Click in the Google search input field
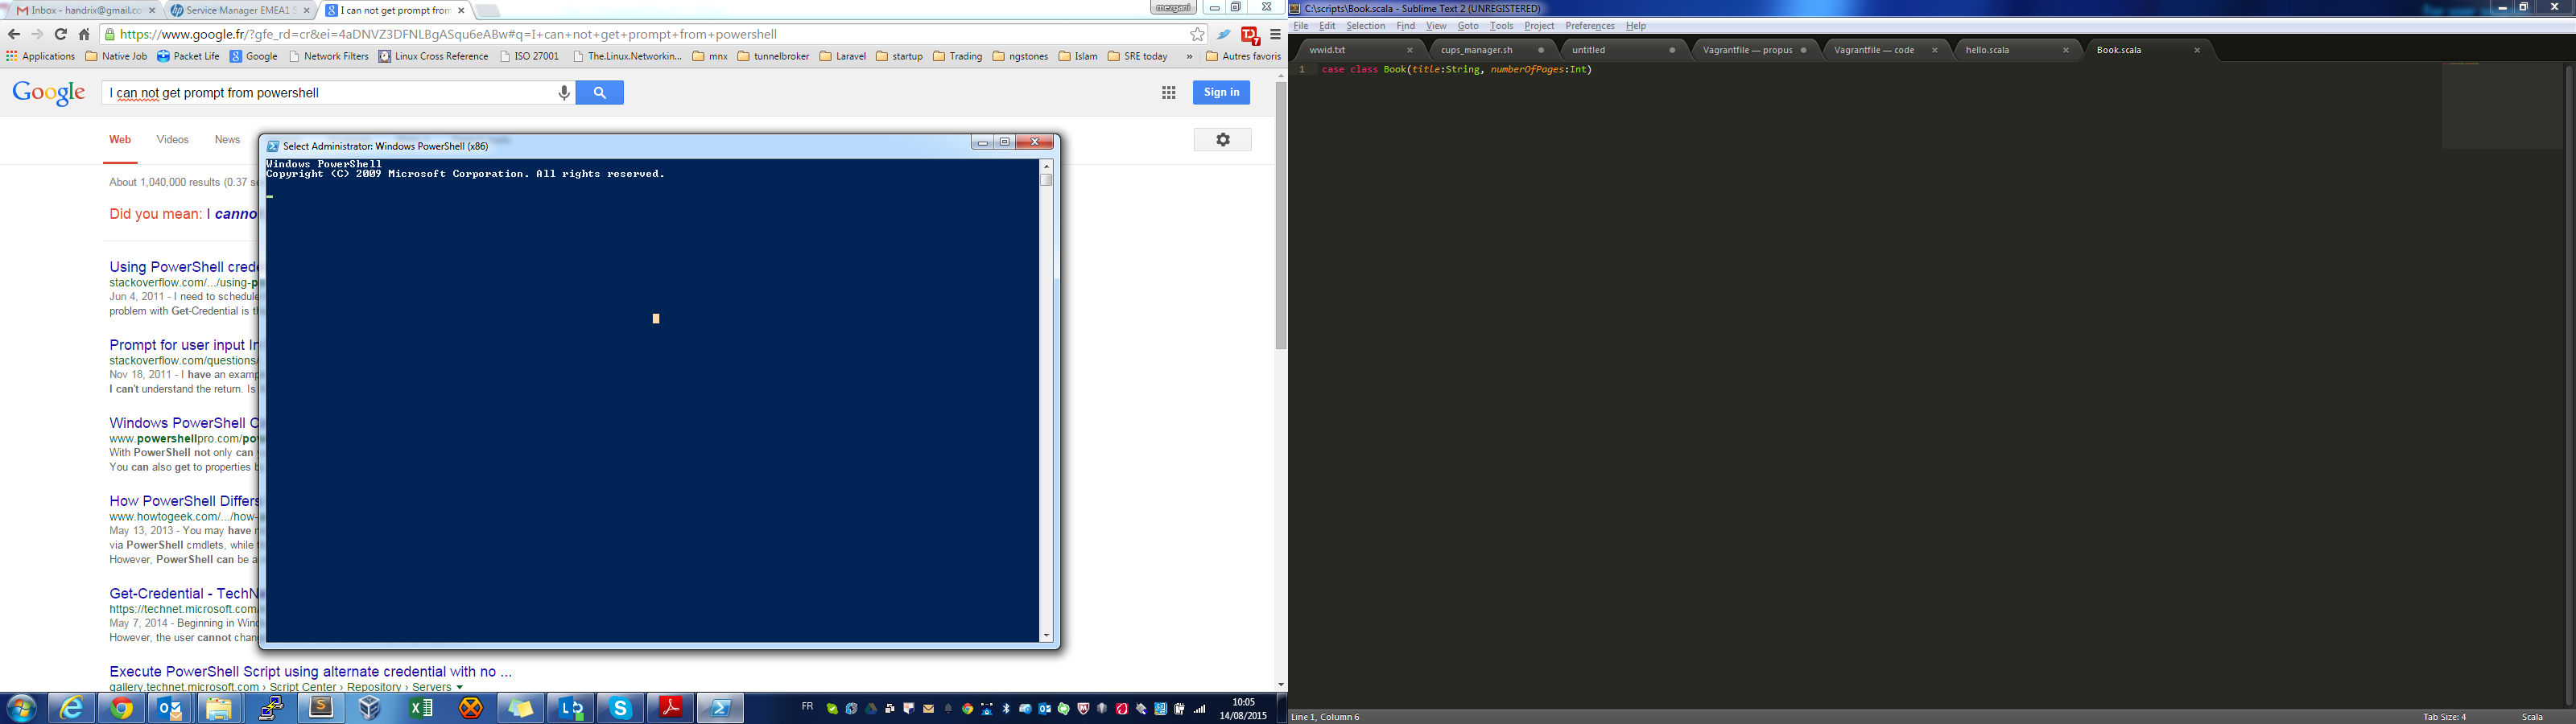This screenshot has width=2576, height=724. 330,93
